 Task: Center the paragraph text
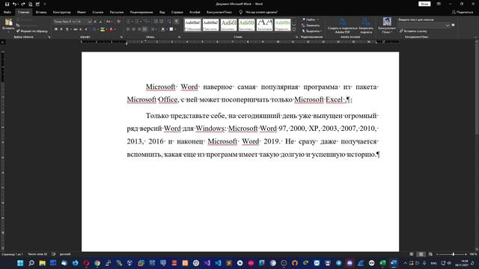(133, 29)
